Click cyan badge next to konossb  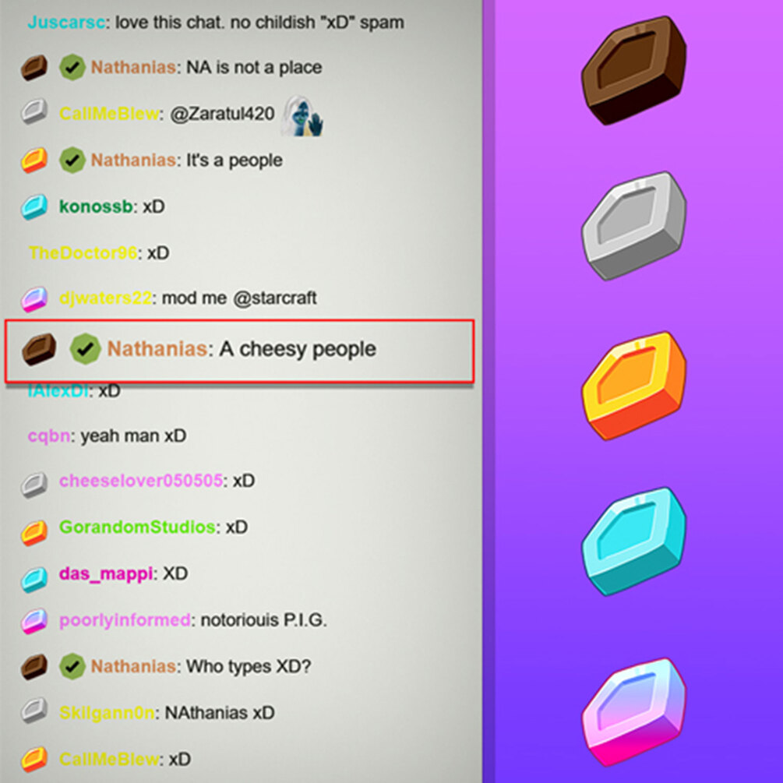34,206
